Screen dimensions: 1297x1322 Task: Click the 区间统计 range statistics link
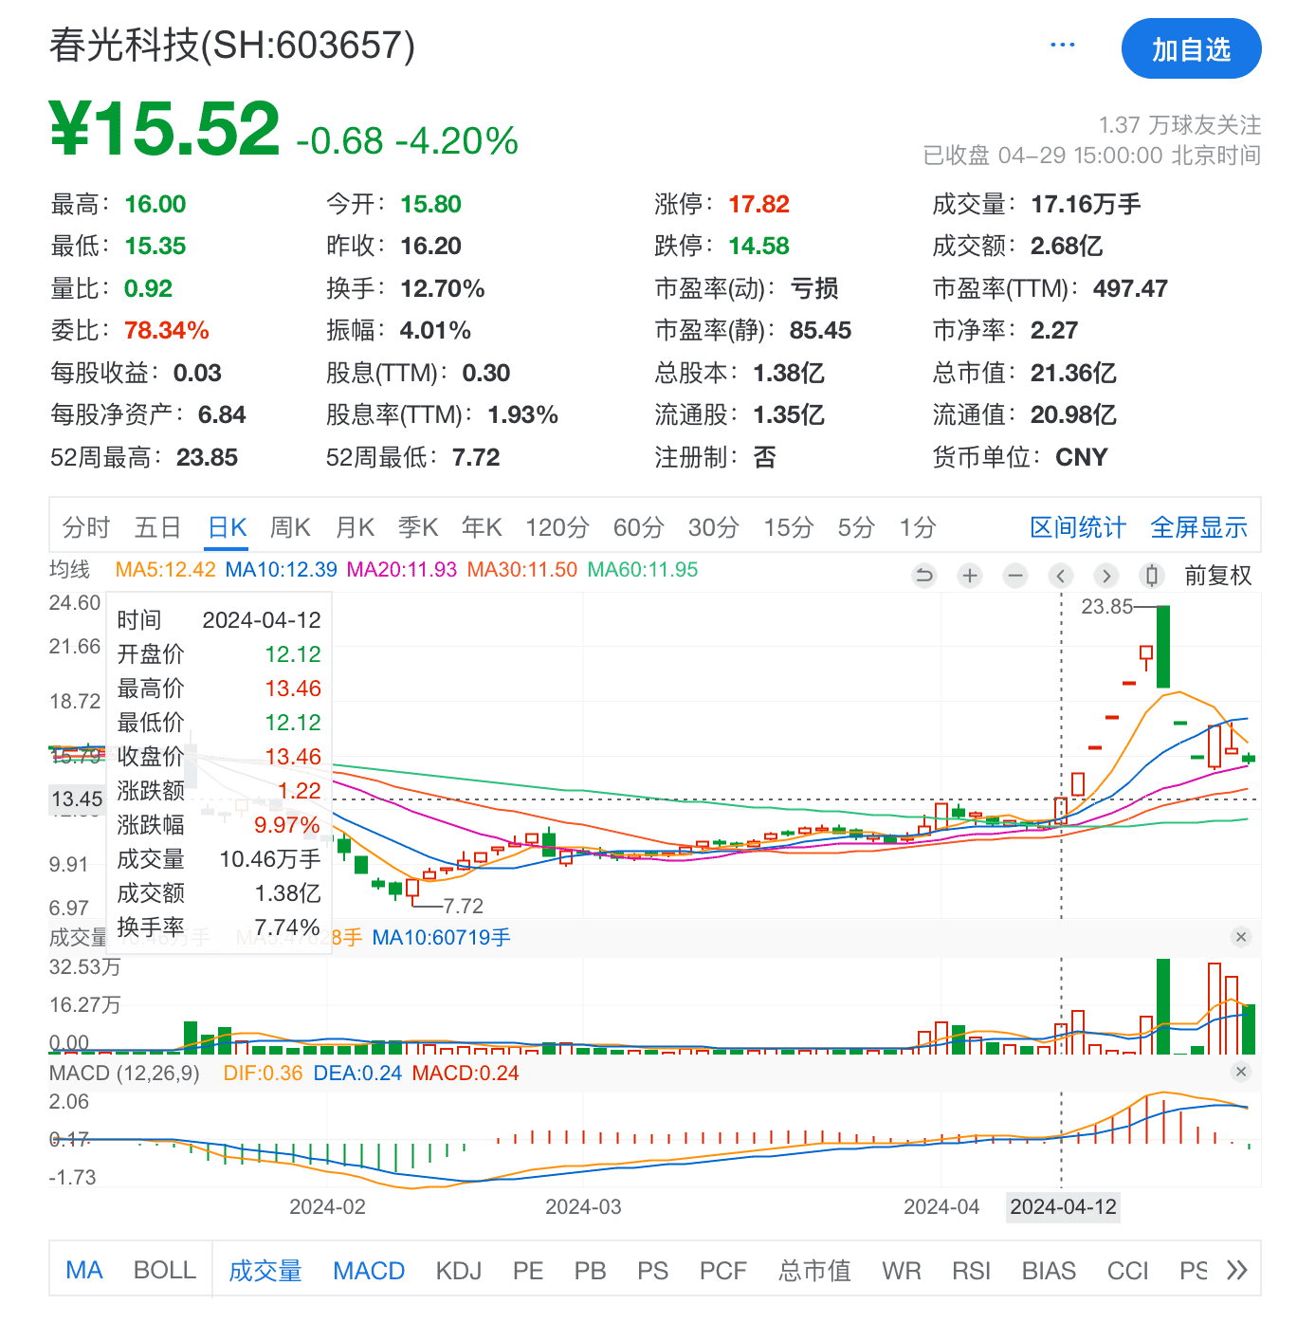pyautogui.click(x=1078, y=527)
